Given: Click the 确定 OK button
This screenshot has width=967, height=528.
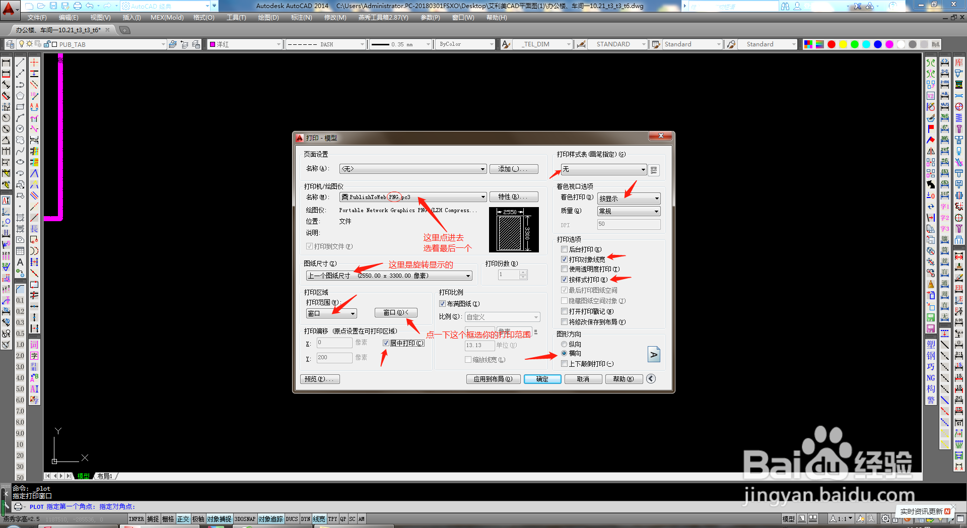Looking at the screenshot, I should tap(542, 379).
